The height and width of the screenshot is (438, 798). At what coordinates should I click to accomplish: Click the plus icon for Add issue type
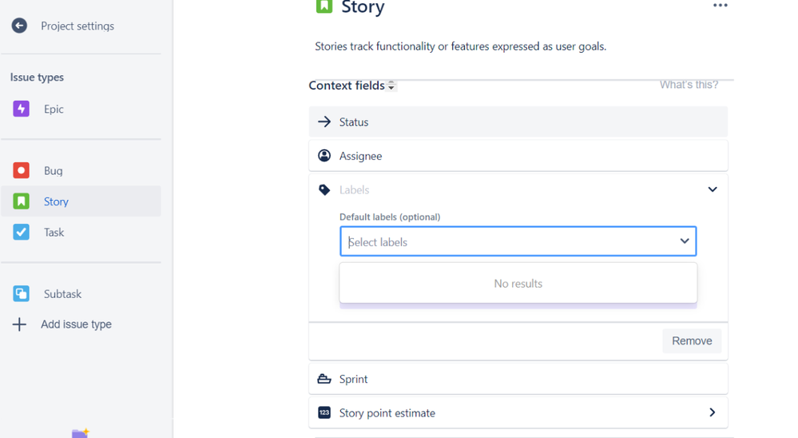tap(19, 325)
